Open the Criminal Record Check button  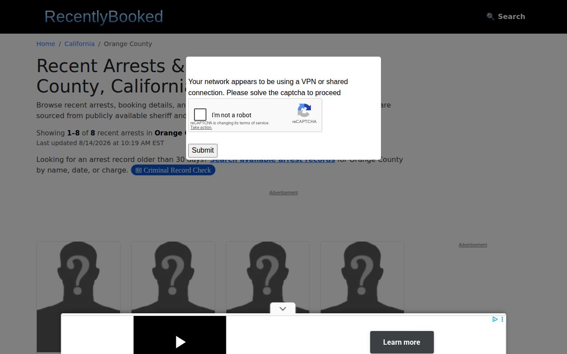pos(173,170)
